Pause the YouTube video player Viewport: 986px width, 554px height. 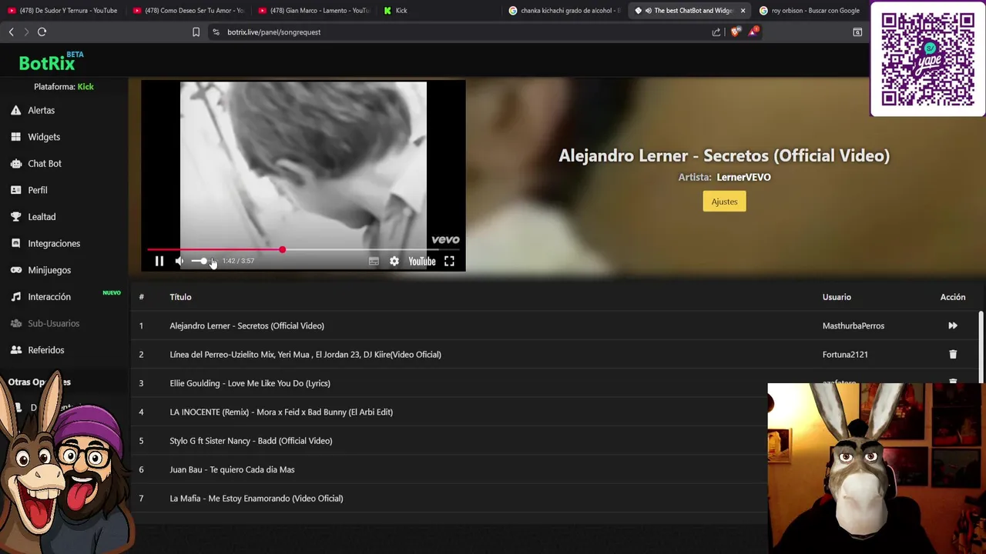159,262
